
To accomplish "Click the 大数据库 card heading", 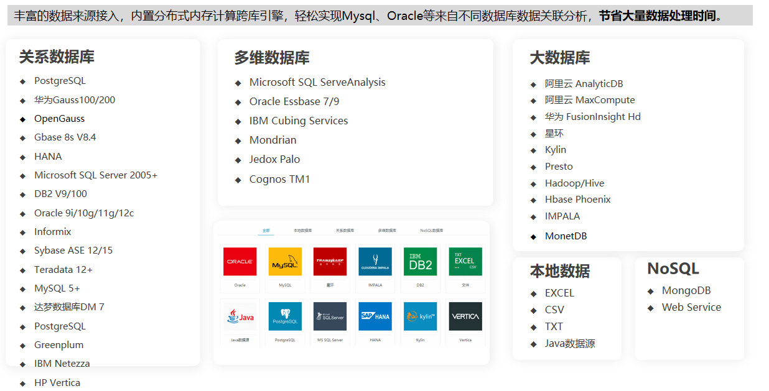I will coord(560,58).
